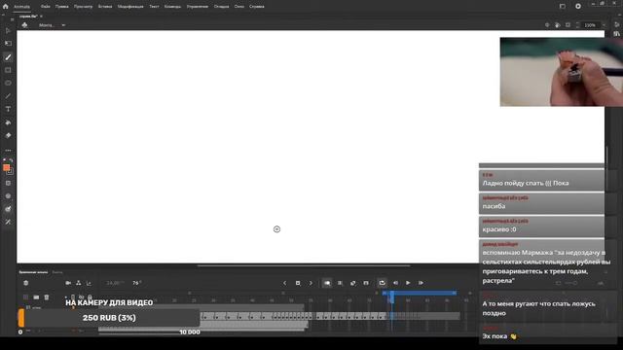Open the Модификация menu
Viewport: 623px width, 350px height.
pyautogui.click(x=130, y=7)
